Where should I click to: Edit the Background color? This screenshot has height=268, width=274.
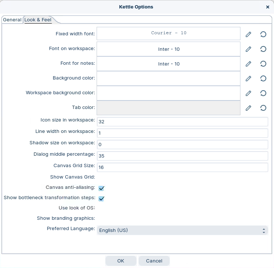(248, 78)
